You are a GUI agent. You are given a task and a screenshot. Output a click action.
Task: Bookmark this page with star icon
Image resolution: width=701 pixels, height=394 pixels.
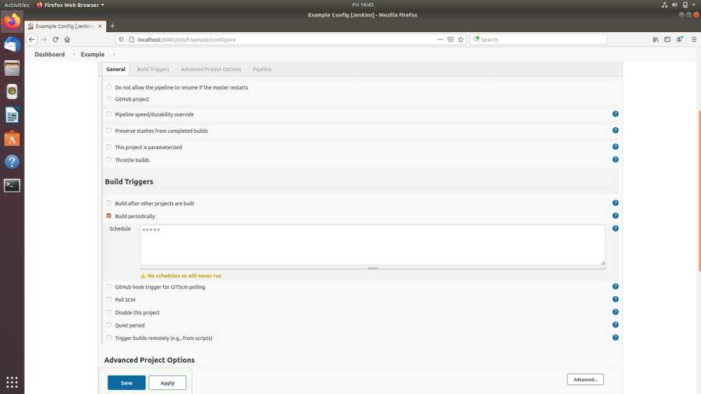[461, 40]
